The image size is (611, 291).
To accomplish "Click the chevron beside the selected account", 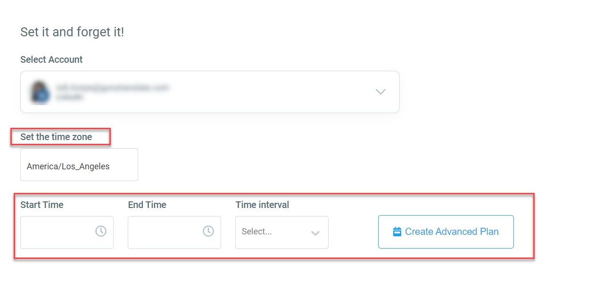I will pyautogui.click(x=380, y=92).
